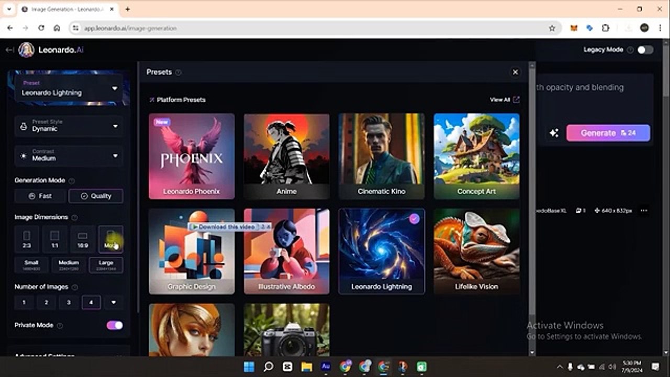670x377 pixels.
Task: Choose the 2:3 aspect ratio
Action: point(27,239)
